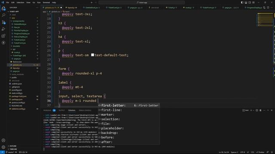This screenshot has height=154, width=275.
Task: Switch to the Debug Console panel tab
Action: pyautogui.click(x=85, y=110)
